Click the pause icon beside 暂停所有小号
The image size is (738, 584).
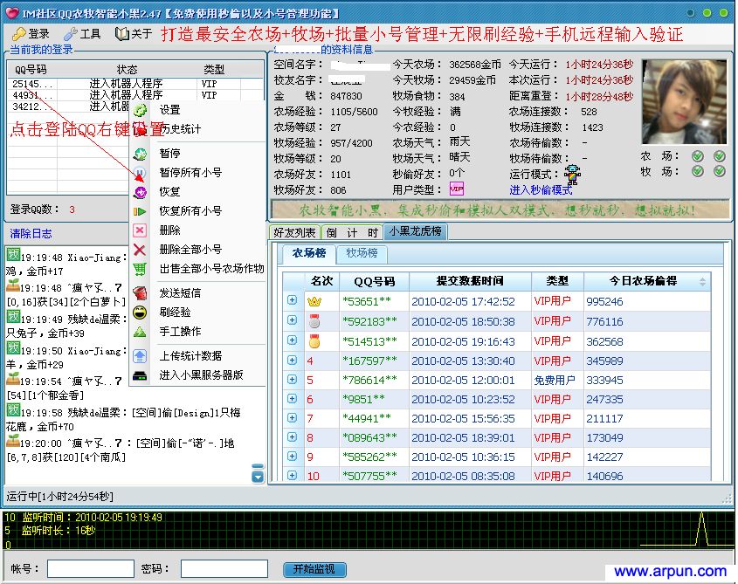coord(140,173)
